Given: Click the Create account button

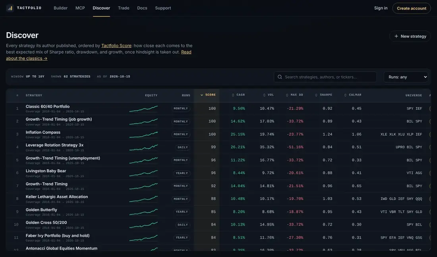Looking at the screenshot, I should [x=411, y=8].
